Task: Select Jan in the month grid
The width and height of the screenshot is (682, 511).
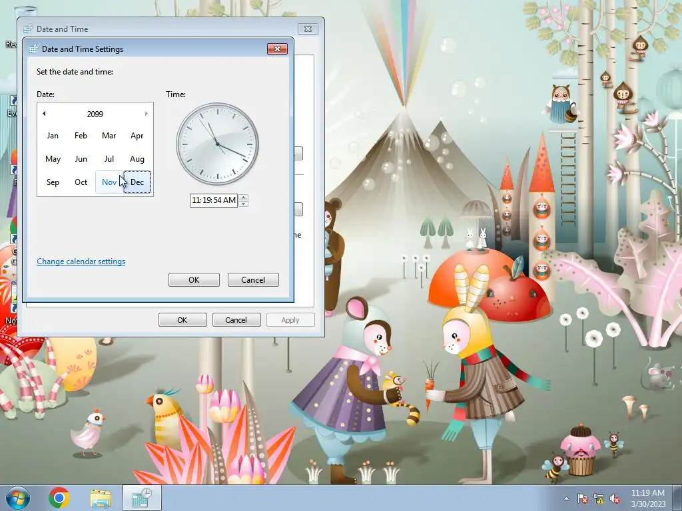Action: tap(53, 136)
